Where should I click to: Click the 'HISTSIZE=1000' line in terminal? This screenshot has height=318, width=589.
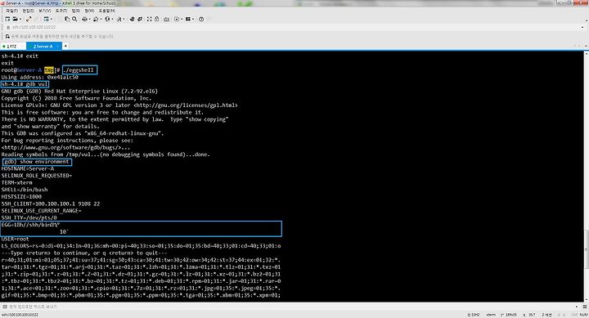tap(21, 197)
